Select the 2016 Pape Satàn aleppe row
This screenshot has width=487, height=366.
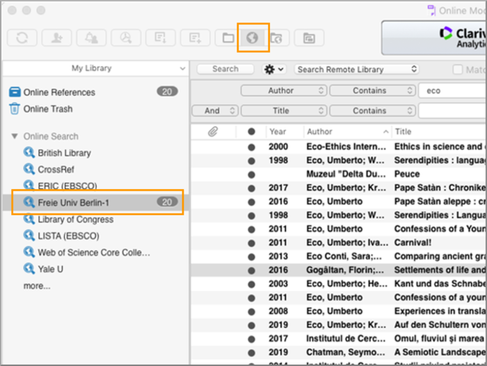tap(339, 202)
